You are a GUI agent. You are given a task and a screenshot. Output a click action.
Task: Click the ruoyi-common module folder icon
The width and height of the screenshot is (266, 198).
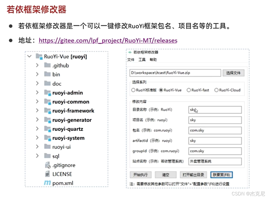(48, 102)
